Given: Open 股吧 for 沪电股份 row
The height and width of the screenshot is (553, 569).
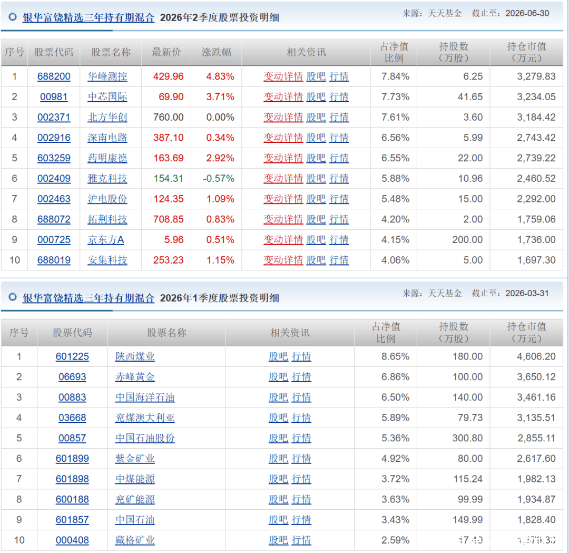Looking at the screenshot, I should pos(316,199).
